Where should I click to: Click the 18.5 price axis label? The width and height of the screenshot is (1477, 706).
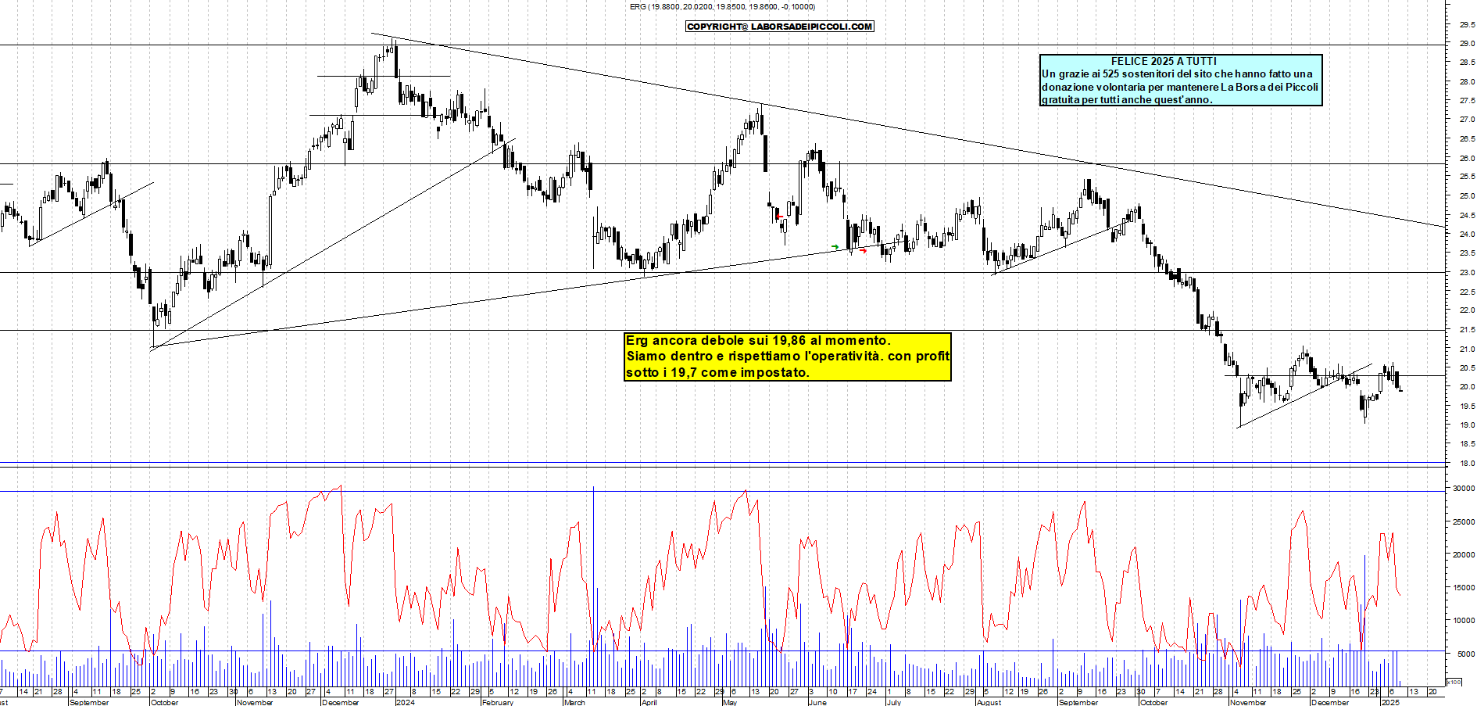pyautogui.click(x=1467, y=444)
